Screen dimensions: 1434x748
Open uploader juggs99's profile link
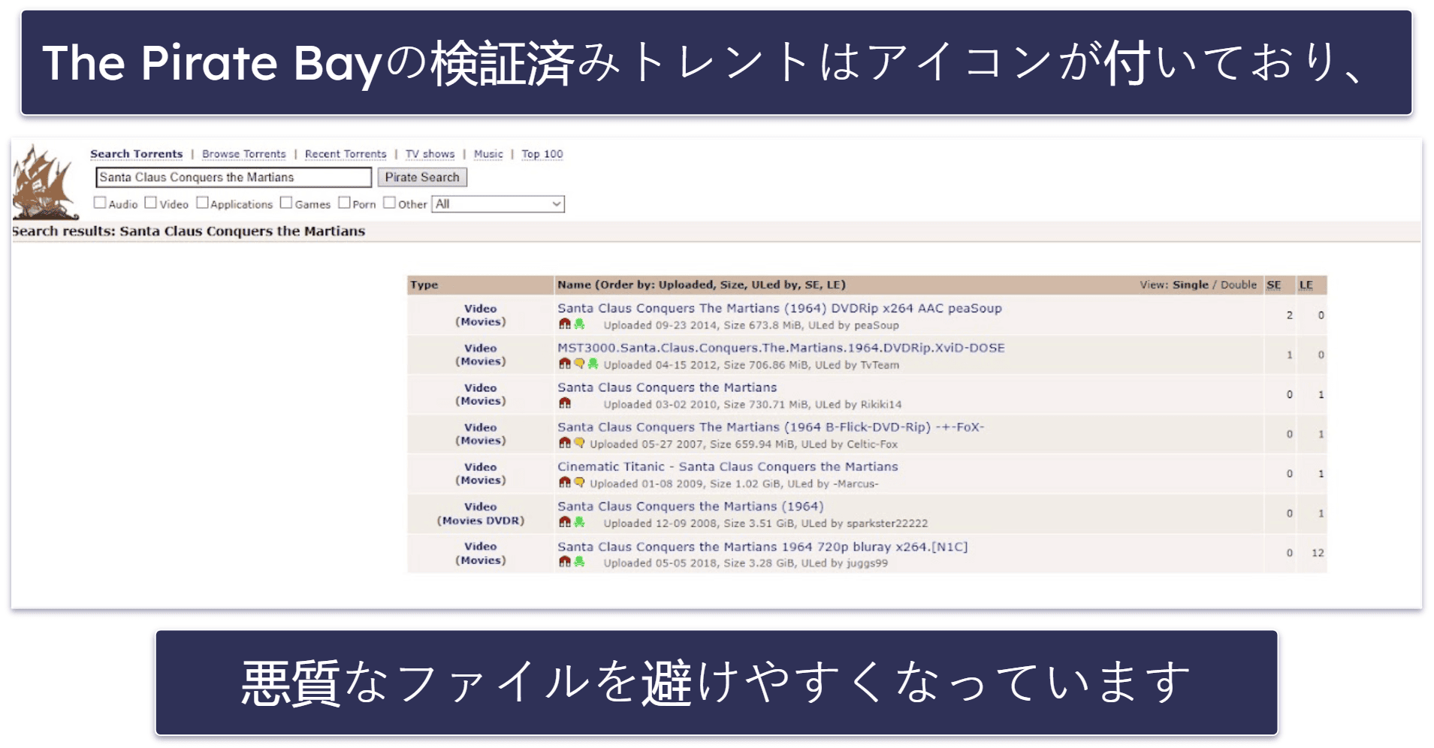point(867,563)
